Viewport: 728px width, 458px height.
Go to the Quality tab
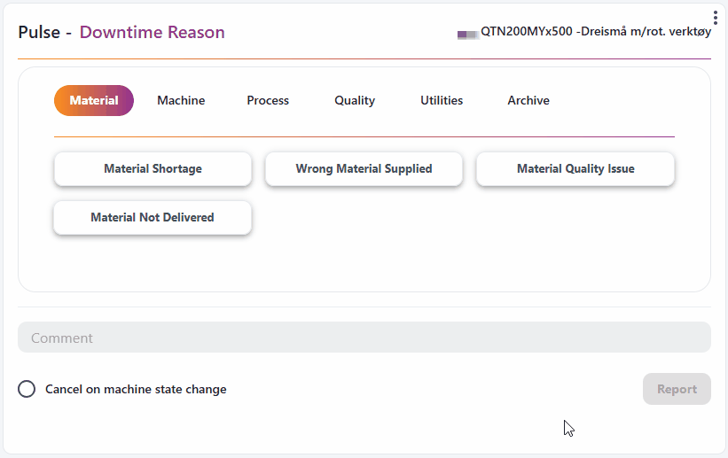(355, 101)
